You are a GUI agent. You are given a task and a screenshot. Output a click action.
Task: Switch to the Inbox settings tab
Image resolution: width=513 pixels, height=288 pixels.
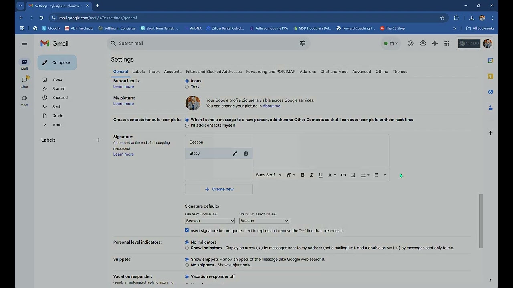pos(154,72)
